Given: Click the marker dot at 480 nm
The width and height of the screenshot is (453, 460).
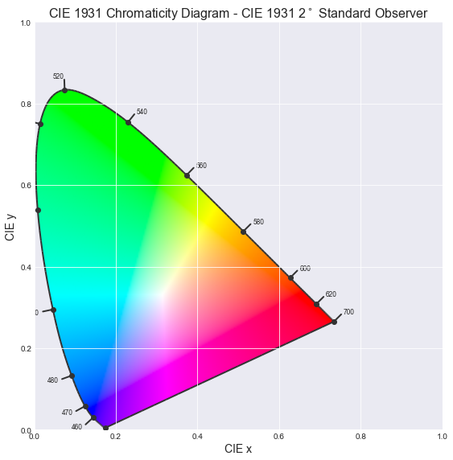Looking at the screenshot, I should 72,376.
